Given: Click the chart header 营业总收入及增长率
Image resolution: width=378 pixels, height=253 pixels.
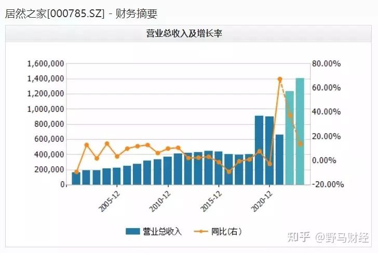Looking at the screenshot, I should pos(184,33).
